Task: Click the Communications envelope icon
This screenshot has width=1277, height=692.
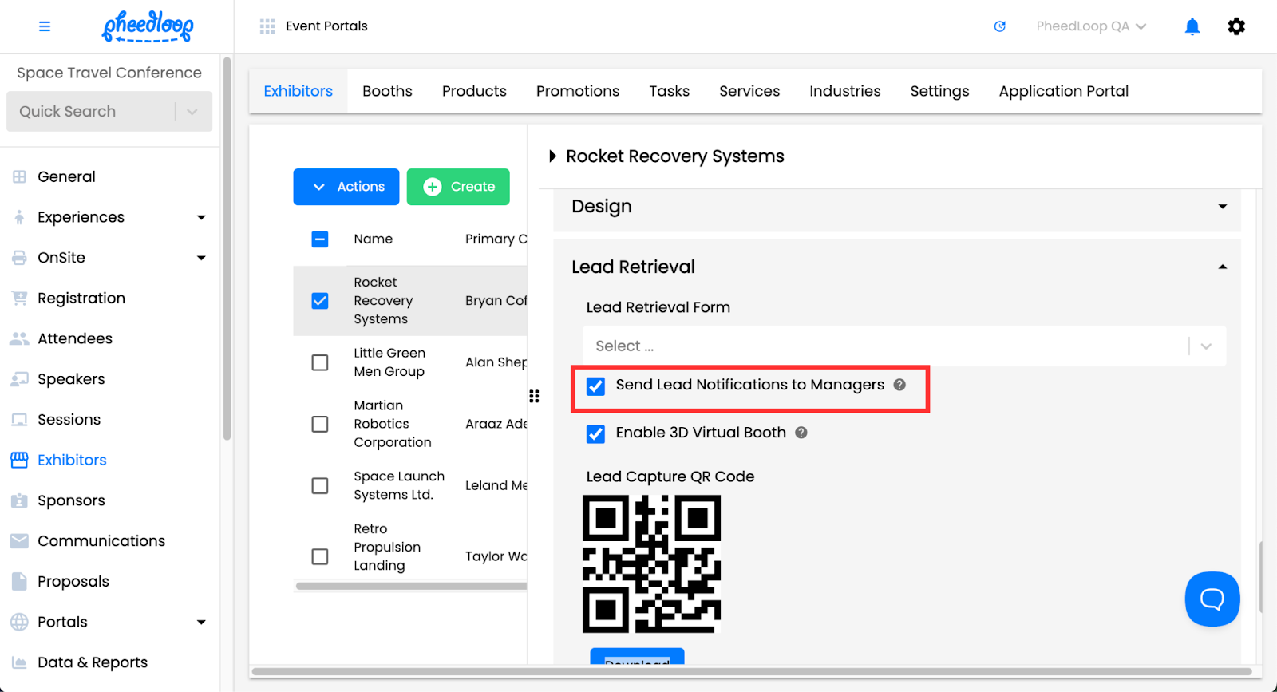Action: (x=19, y=541)
